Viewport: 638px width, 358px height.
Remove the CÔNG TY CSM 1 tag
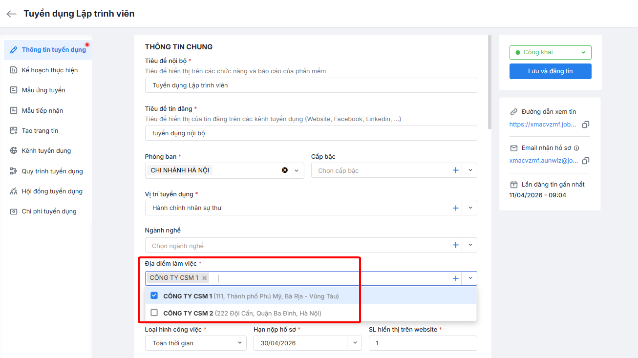tap(204, 278)
